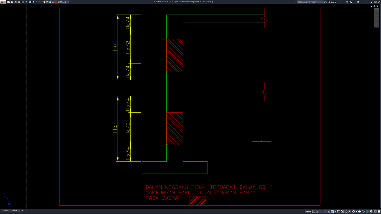381x214 pixels.
Task: Click the Plot printer icon
Action: (x=30, y=2)
